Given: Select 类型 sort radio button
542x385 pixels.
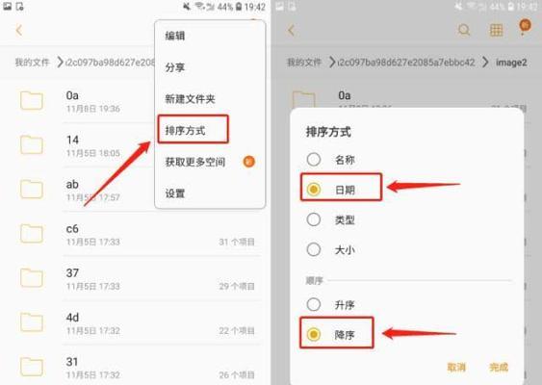Looking at the screenshot, I should pos(314,219).
